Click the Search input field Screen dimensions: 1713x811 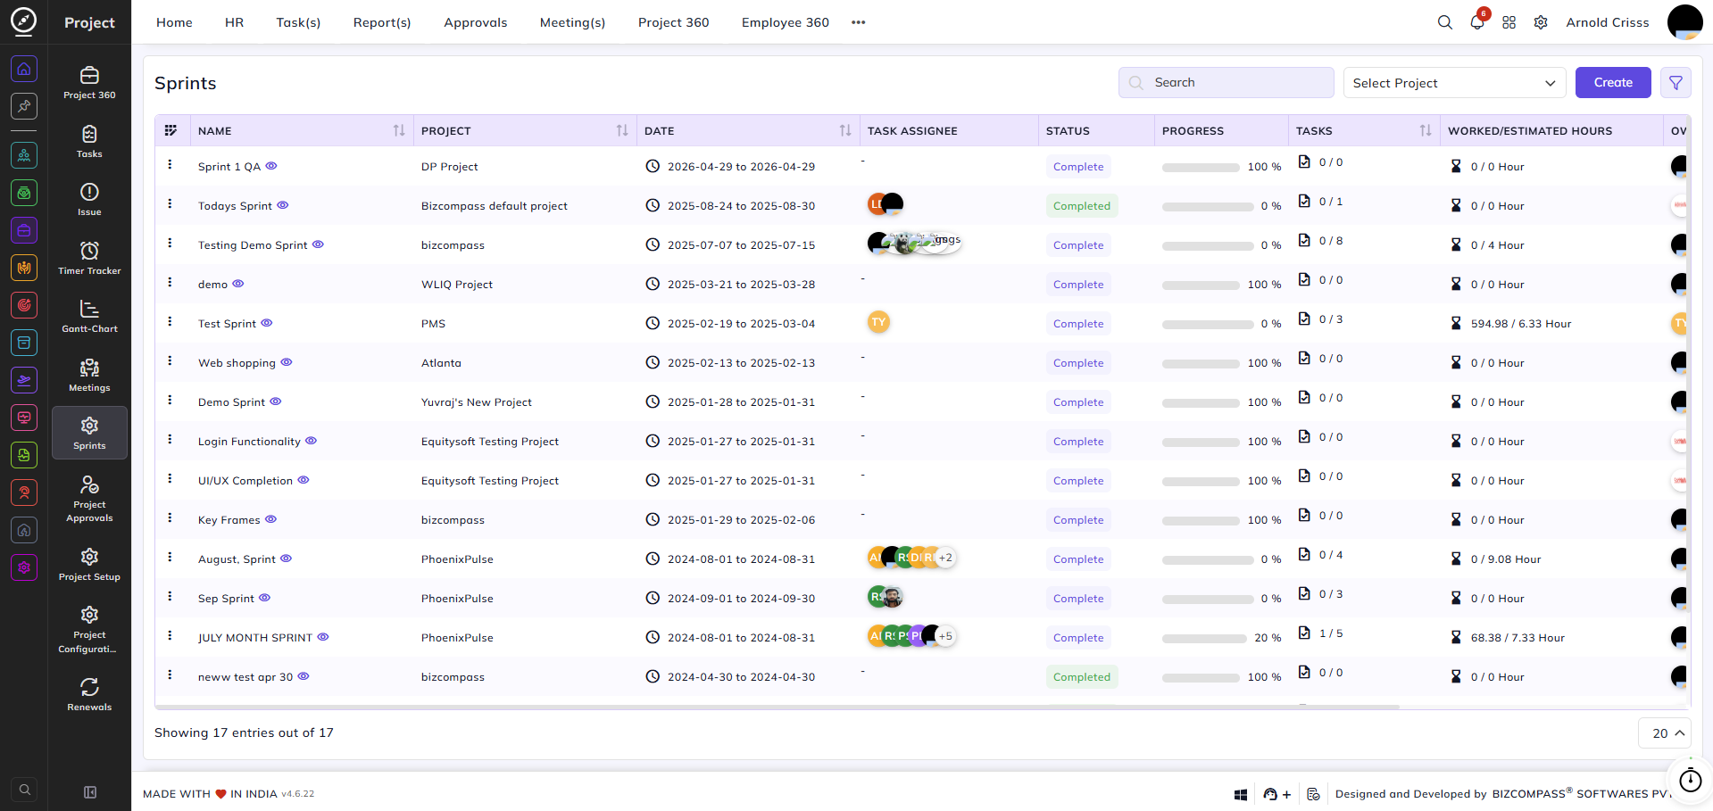click(1227, 82)
